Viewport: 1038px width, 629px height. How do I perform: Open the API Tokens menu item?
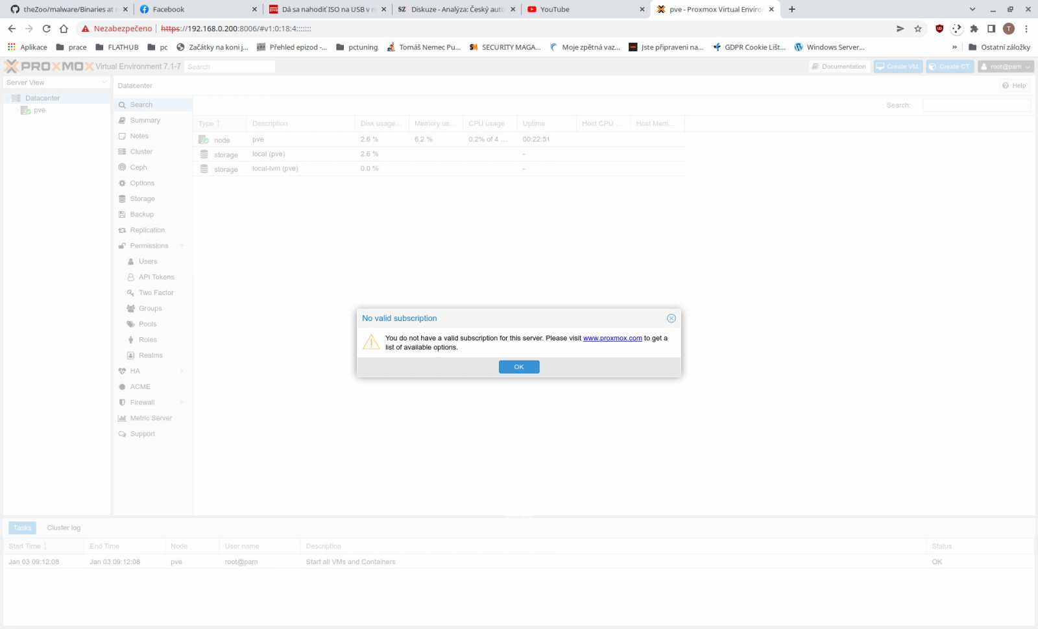153,277
